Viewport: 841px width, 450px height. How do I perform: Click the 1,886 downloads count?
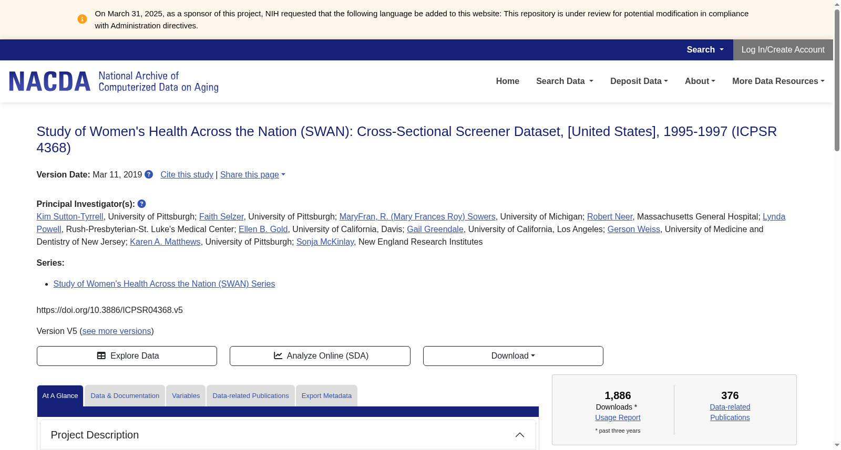[x=618, y=395]
